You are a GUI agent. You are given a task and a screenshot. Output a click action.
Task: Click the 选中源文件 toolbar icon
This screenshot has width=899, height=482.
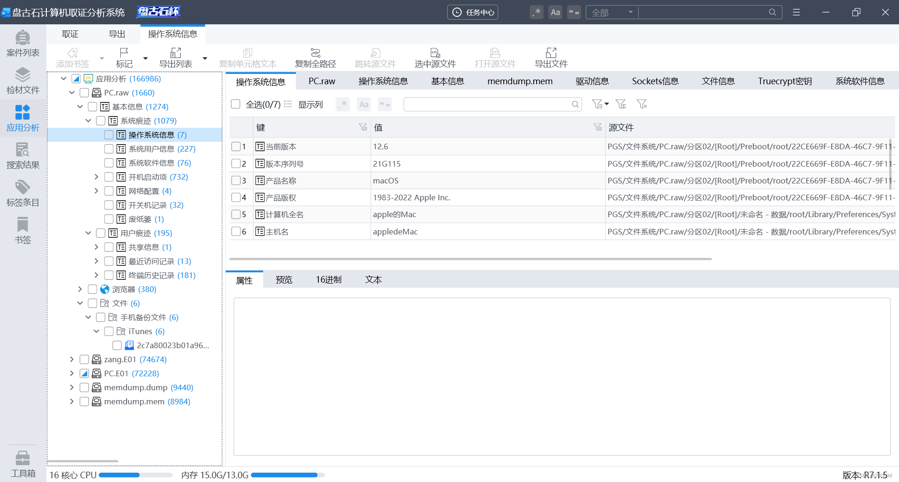435,52
